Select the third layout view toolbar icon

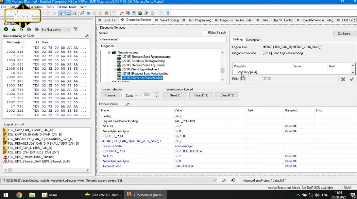coord(75,13)
